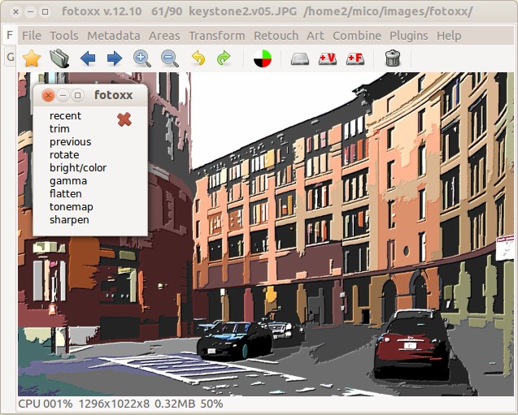Viewport: 518px width, 415px height.
Task: Open the Plugins menu
Action: pyautogui.click(x=409, y=36)
